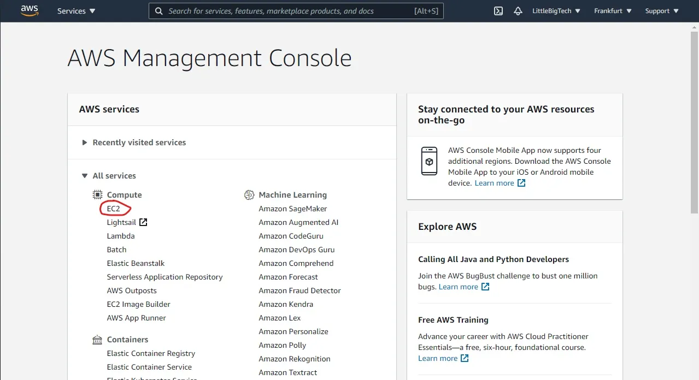Click the Explore AWS heading
The height and width of the screenshot is (380, 699).
pos(447,227)
